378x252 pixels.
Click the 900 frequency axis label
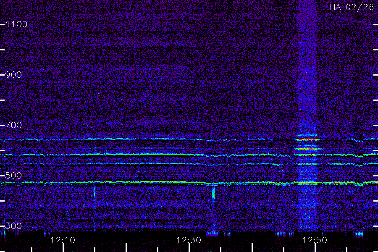[x=13, y=75]
